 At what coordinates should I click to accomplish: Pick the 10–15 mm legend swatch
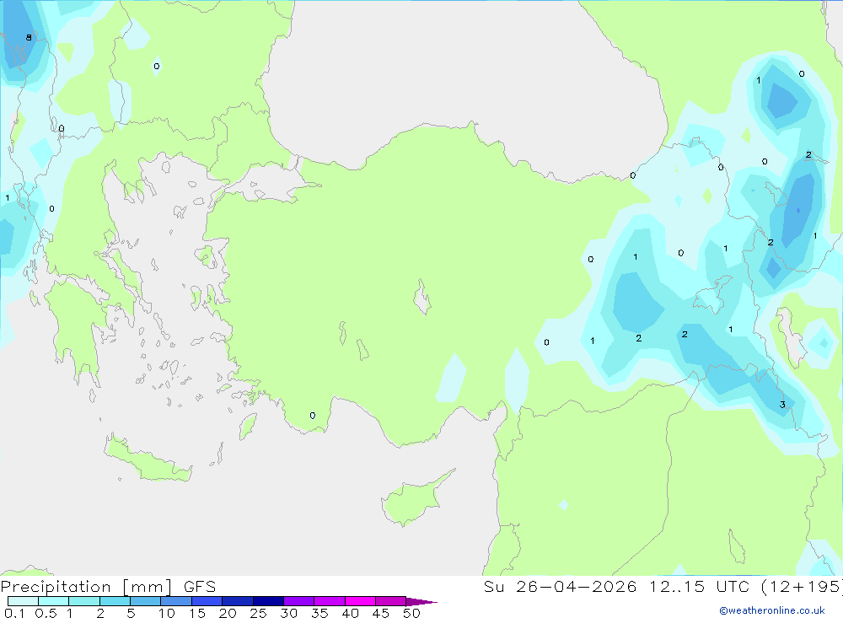click(176, 601)
